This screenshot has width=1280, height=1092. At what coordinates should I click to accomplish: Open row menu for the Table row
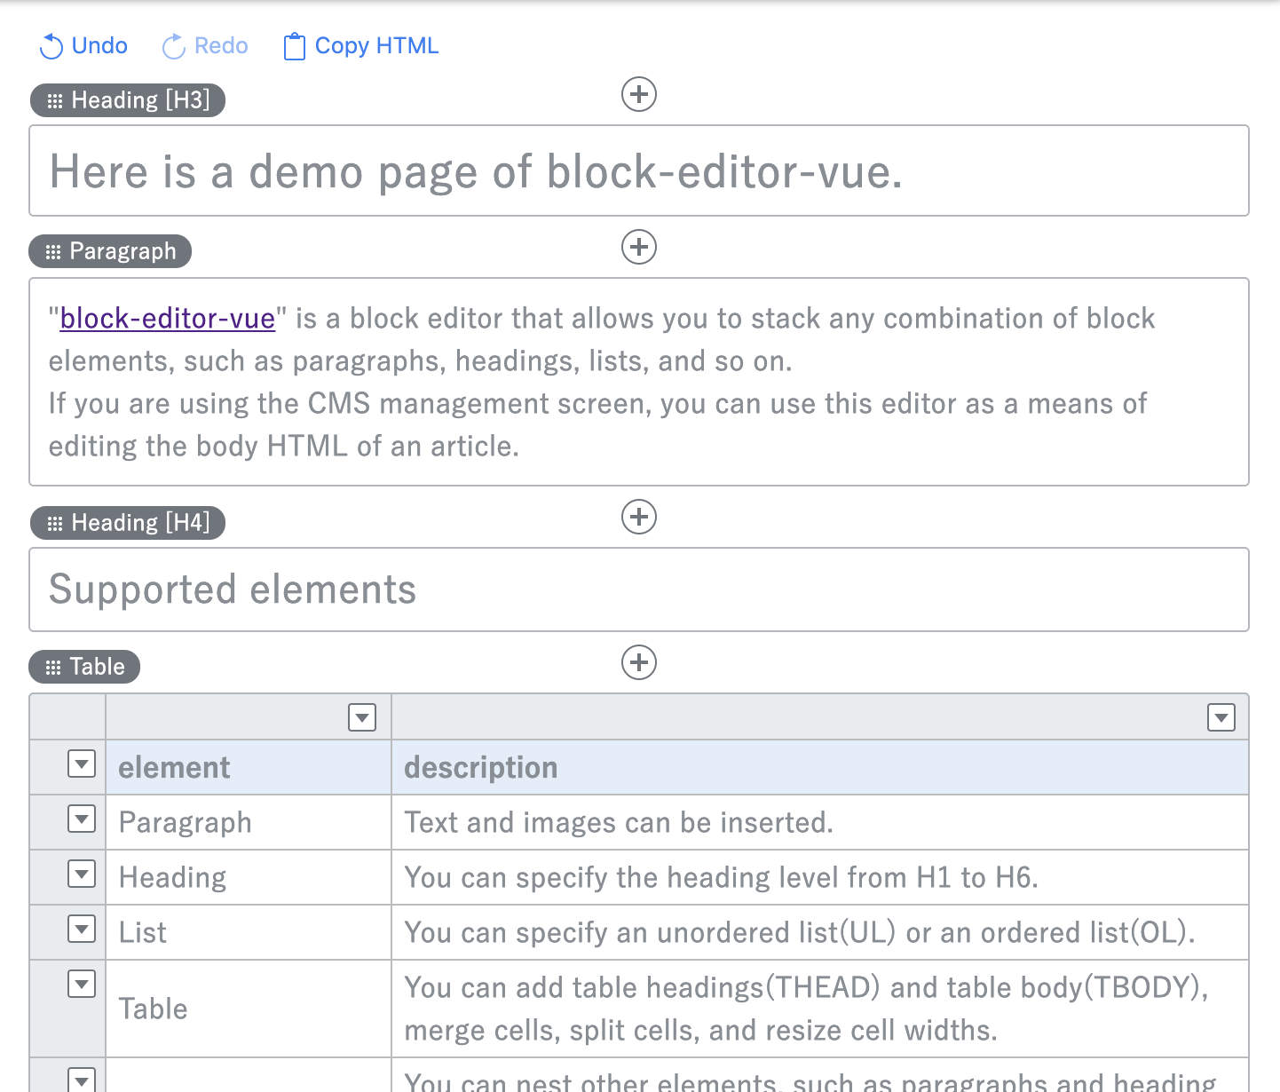[x=82, y=984]
